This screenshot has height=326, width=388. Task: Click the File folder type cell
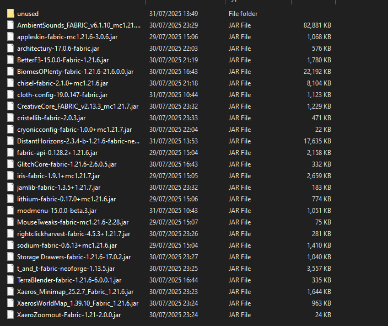243,14
